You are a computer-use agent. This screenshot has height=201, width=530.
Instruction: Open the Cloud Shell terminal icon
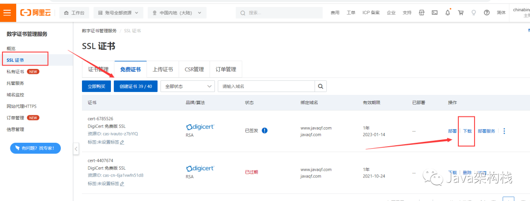(435, 13)
